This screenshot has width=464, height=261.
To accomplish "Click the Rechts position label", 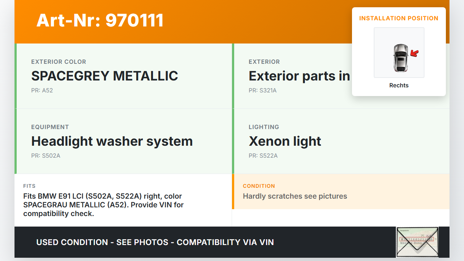I will pos(399,86).
